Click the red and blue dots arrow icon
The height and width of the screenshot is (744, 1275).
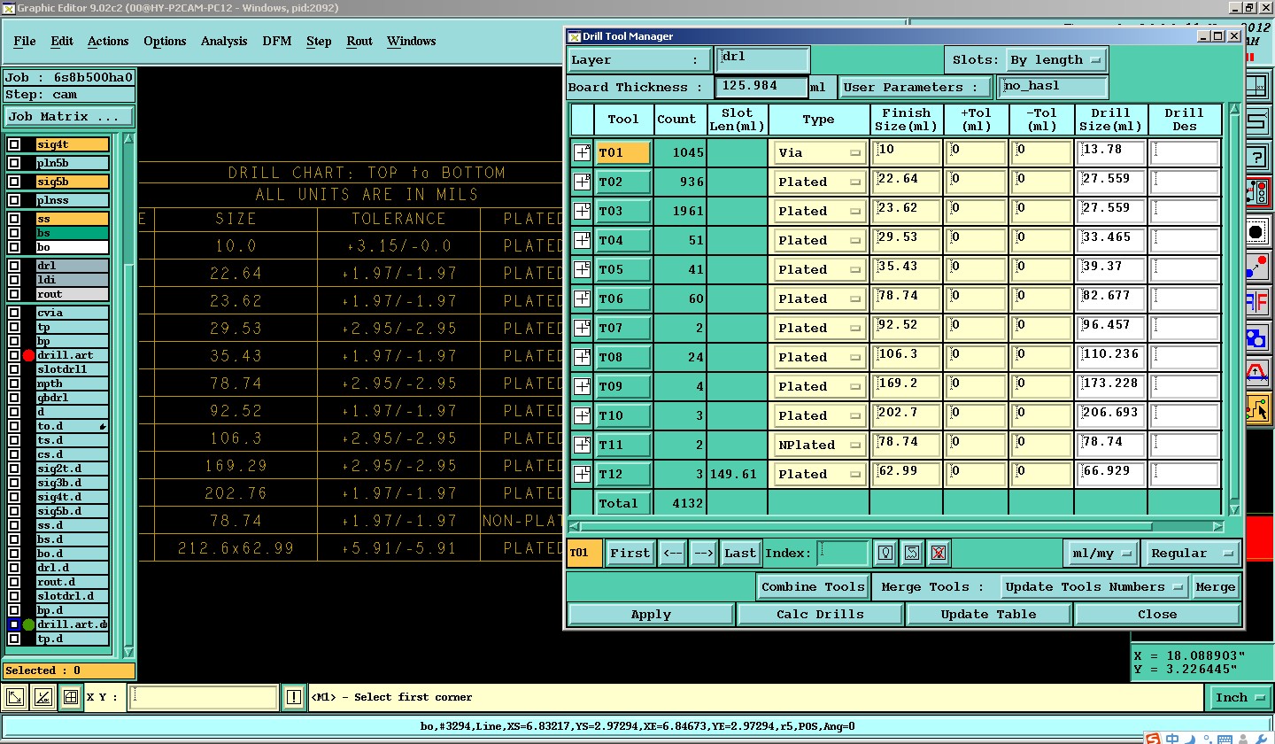click(1257, 267)
